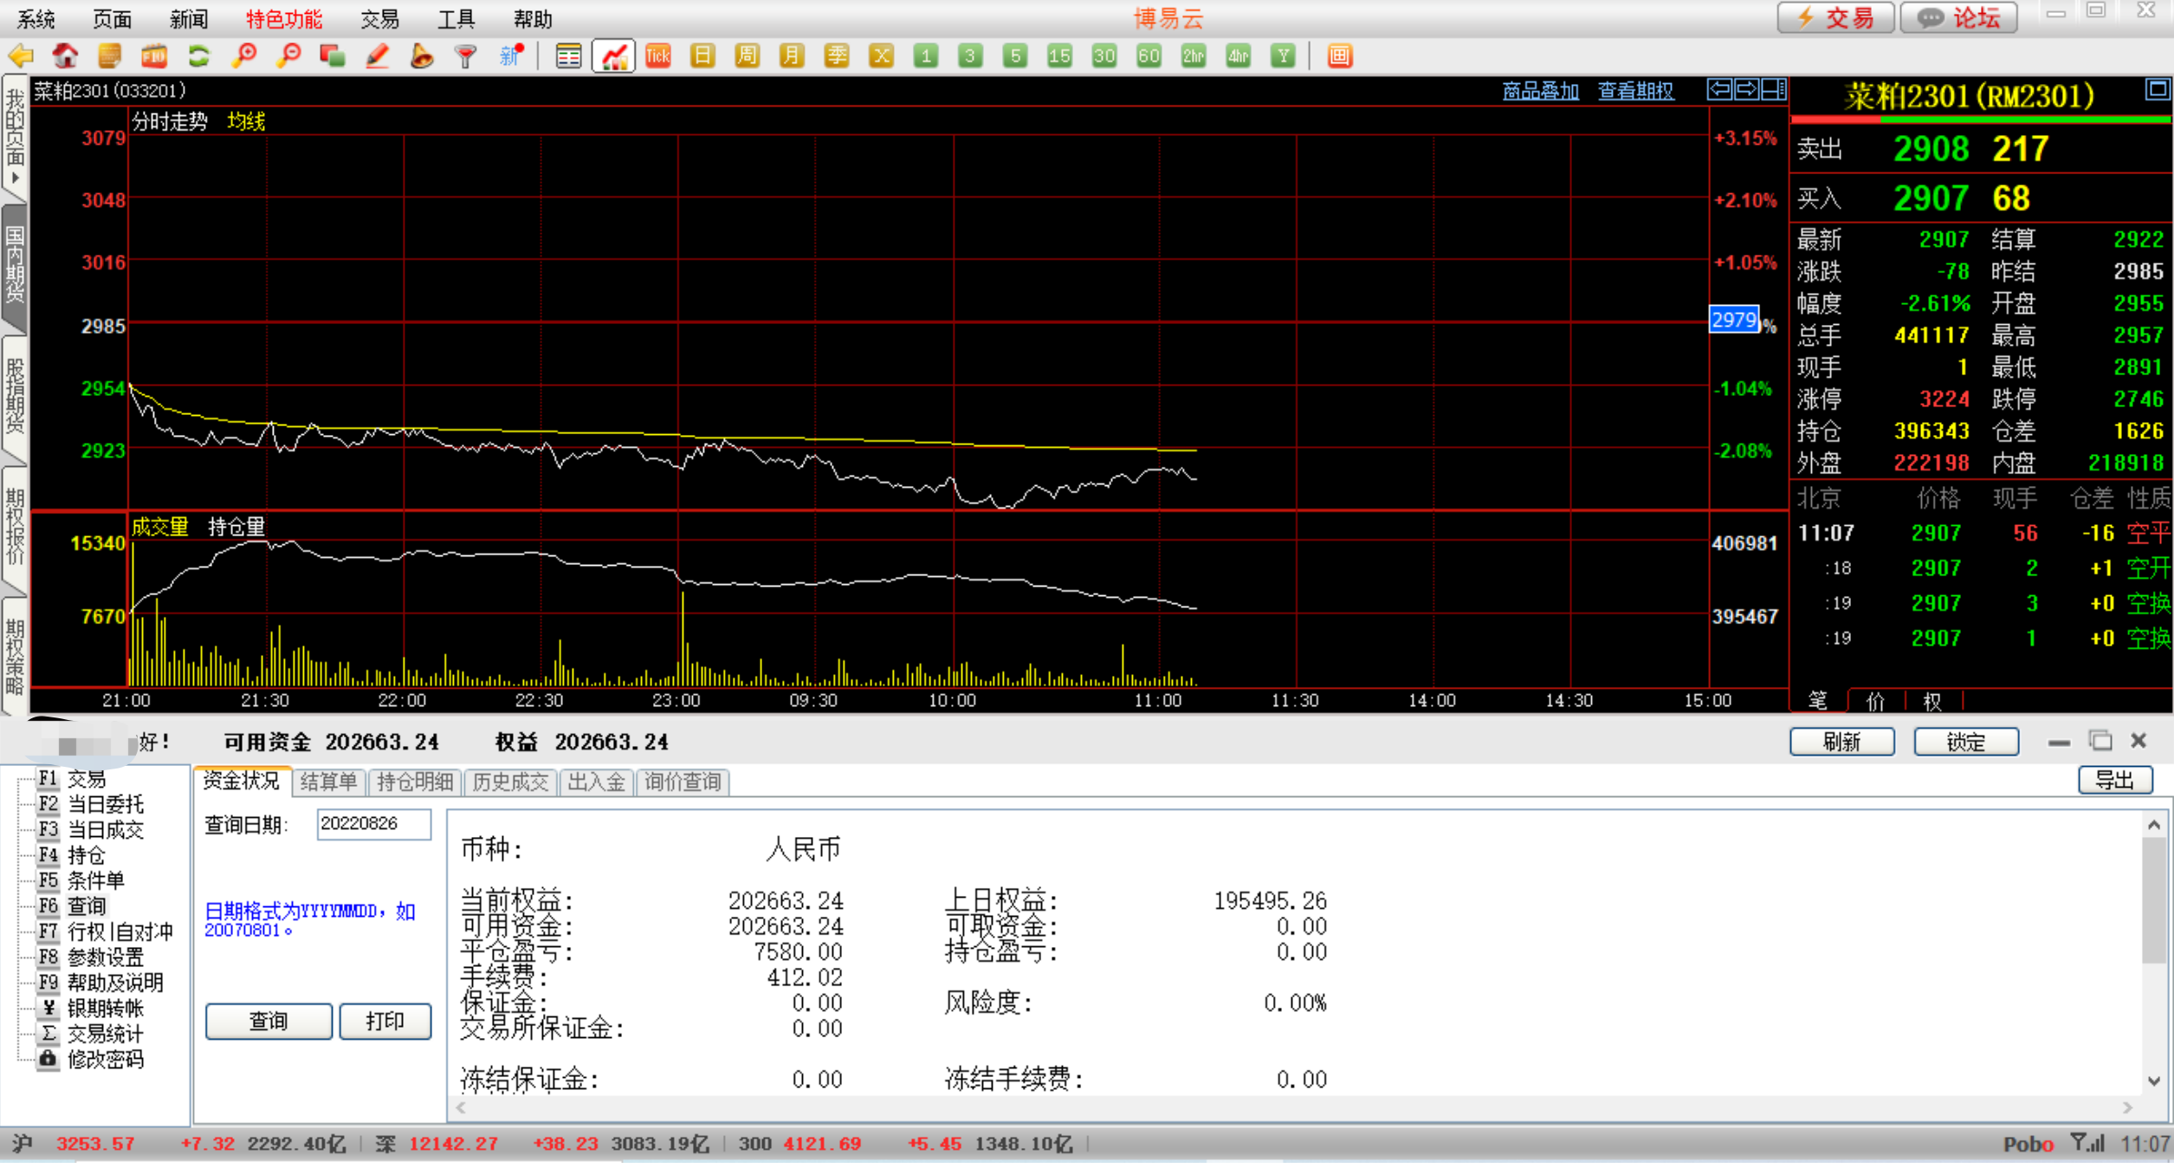Open the quote list table icon
Viewport: 2174px width, 1168px height.
click(x=568, y=57)
